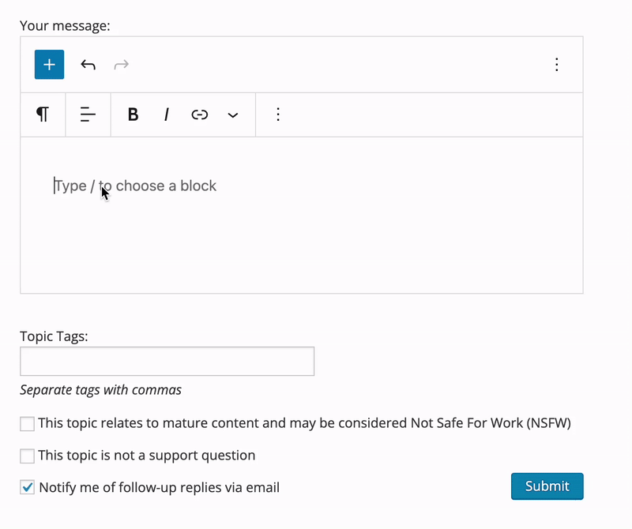Open the text alignment tool
Image resolution: width=632 pixels, height=529 pixels.
(x=88, y=114)
